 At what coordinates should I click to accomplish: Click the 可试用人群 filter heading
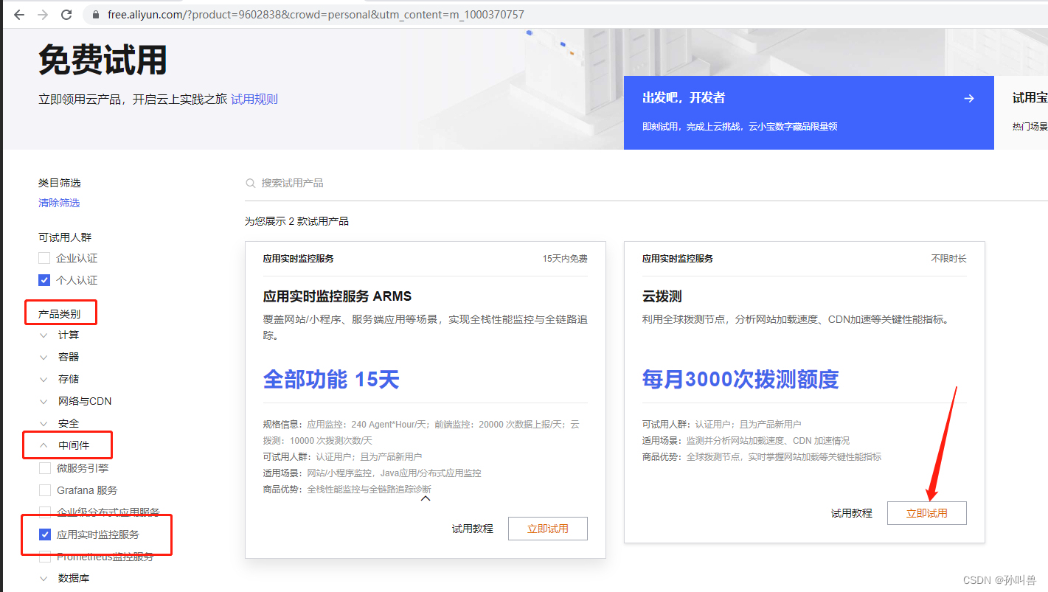point(65,237)
